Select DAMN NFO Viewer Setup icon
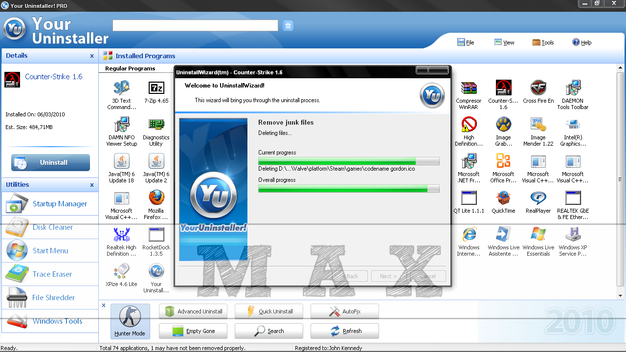Viewport: 626px width, 352px height. tap(121, 125)
